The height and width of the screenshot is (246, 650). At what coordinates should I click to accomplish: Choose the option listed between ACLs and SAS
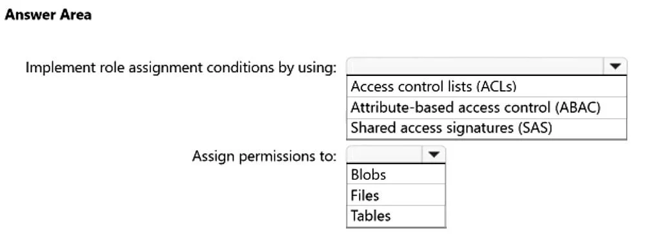tap(486, 108)
